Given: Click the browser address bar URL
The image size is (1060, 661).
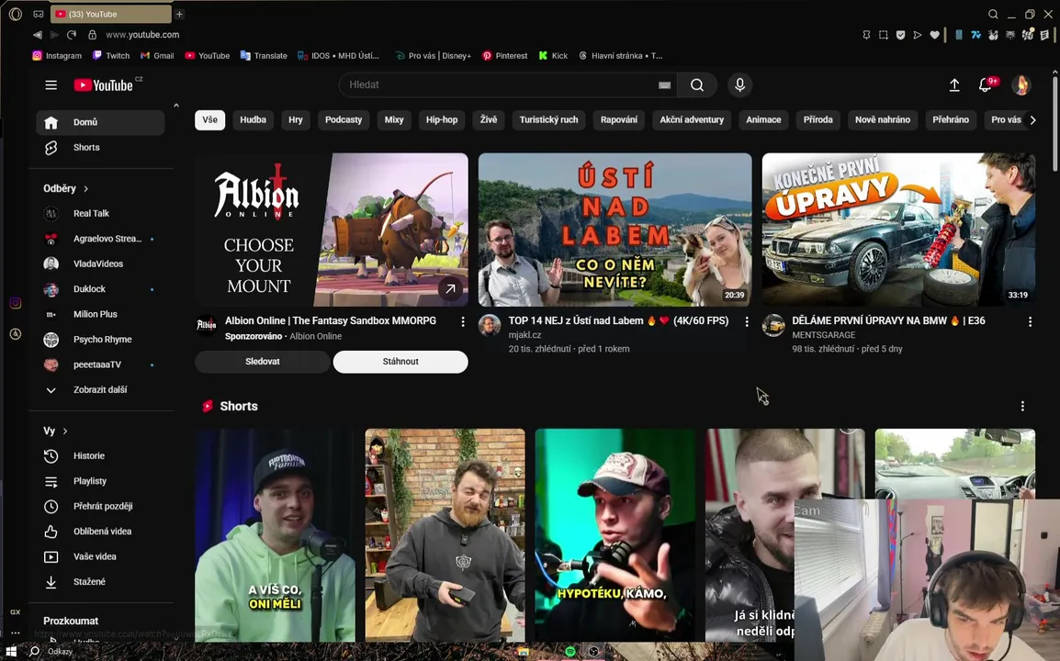Looking at the screenshot, I should (x=142, y=35).
